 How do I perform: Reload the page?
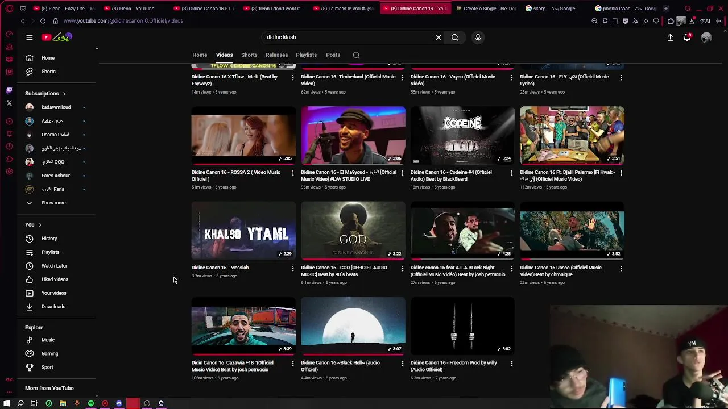click(43, 21)
